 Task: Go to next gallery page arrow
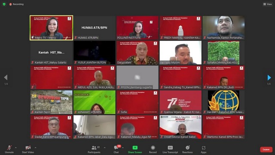(x=269, y=77)
